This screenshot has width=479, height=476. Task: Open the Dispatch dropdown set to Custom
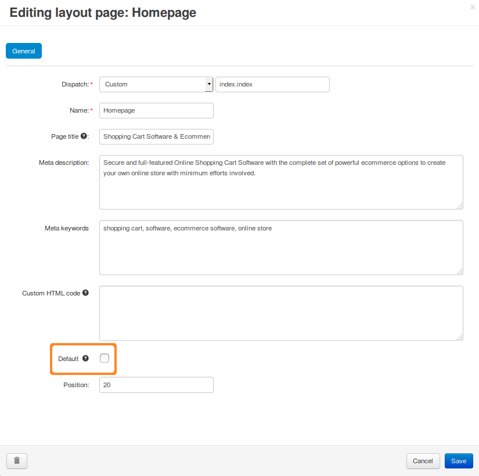[x=156, y=84]
